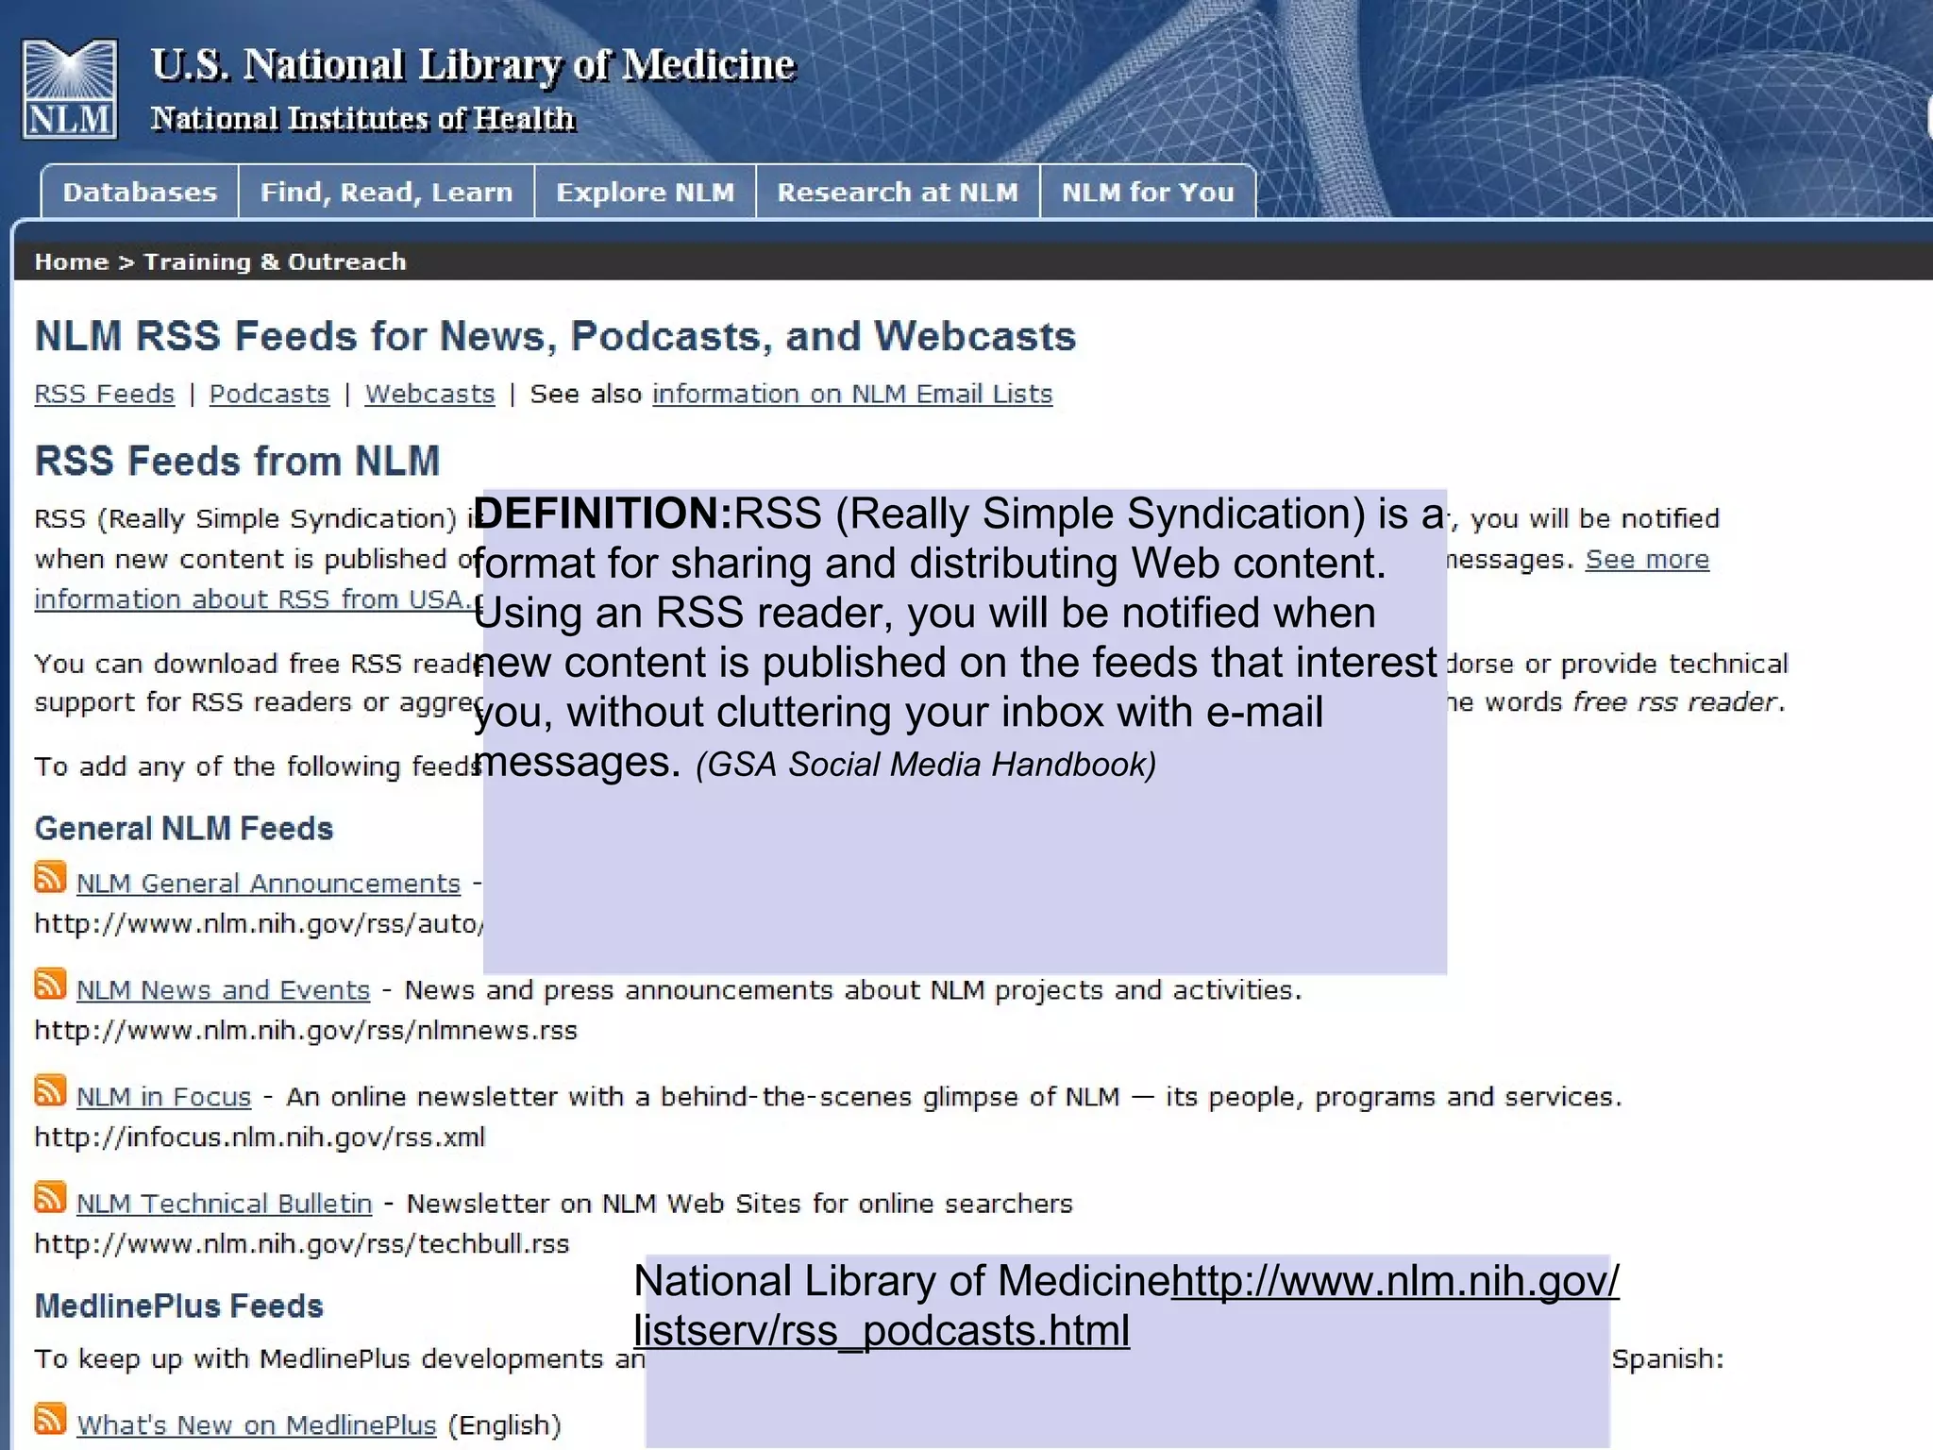
Task: Open information on NLM Email Lists link
Action: (x=852, y=394)
